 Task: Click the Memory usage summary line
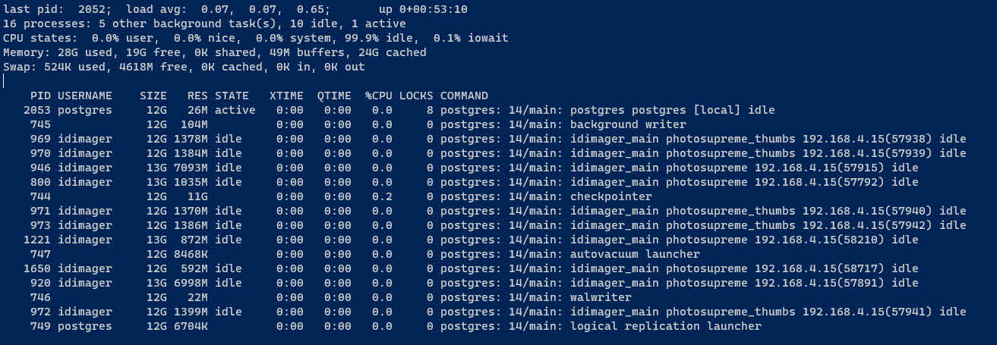click(x=215, y=52)
